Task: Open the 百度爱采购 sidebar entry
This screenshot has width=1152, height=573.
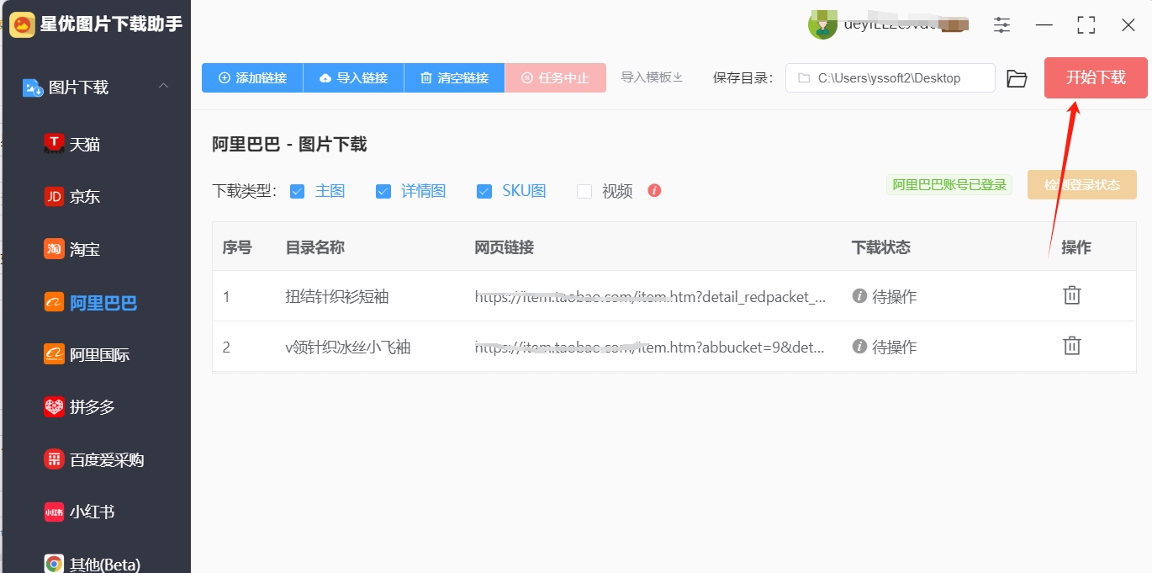Action: [96, 460]
